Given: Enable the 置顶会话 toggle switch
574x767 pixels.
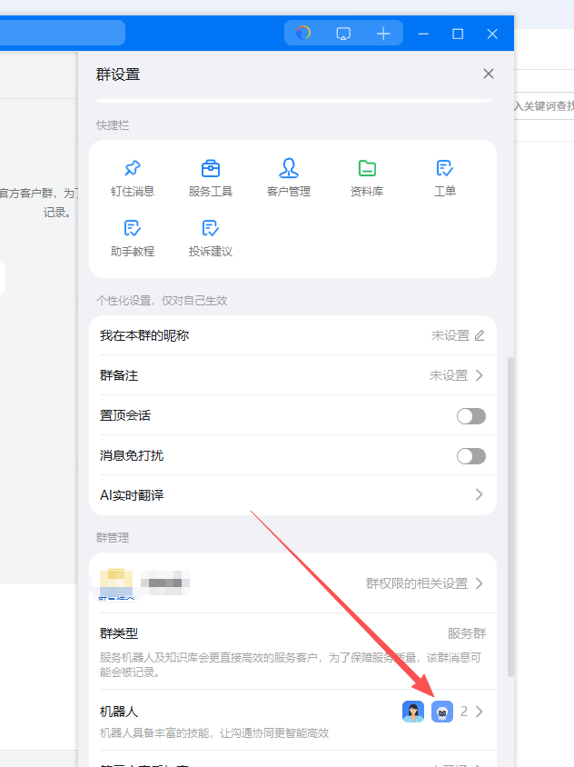Looking at the screenshot, I should 470,416.
